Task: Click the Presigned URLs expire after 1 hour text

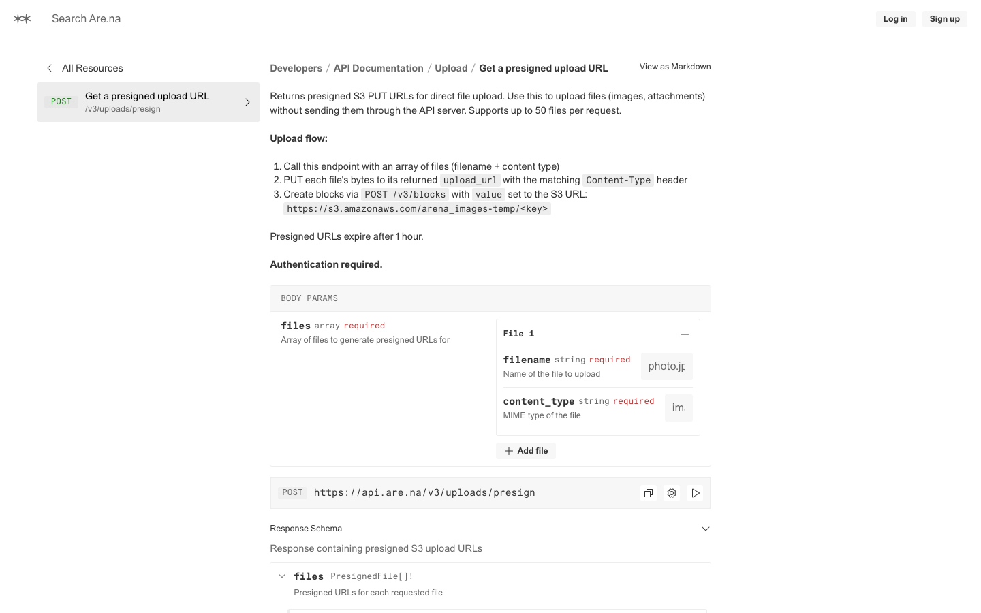Action: click(347, 236)
